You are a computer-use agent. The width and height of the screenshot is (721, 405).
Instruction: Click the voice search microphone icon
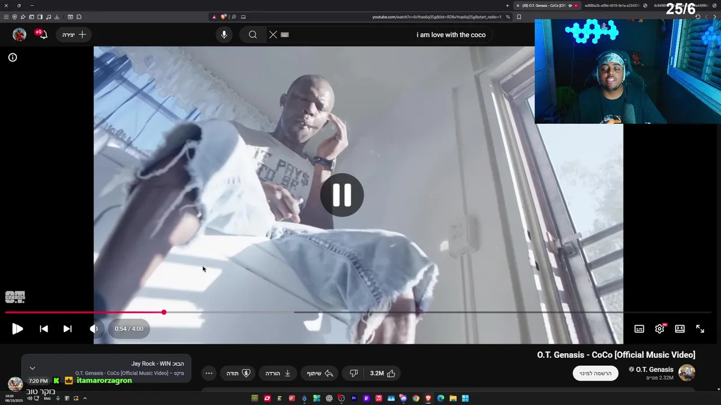click(224, 35)
